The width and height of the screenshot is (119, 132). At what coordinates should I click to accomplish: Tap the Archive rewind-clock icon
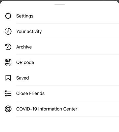click(8, 47)
